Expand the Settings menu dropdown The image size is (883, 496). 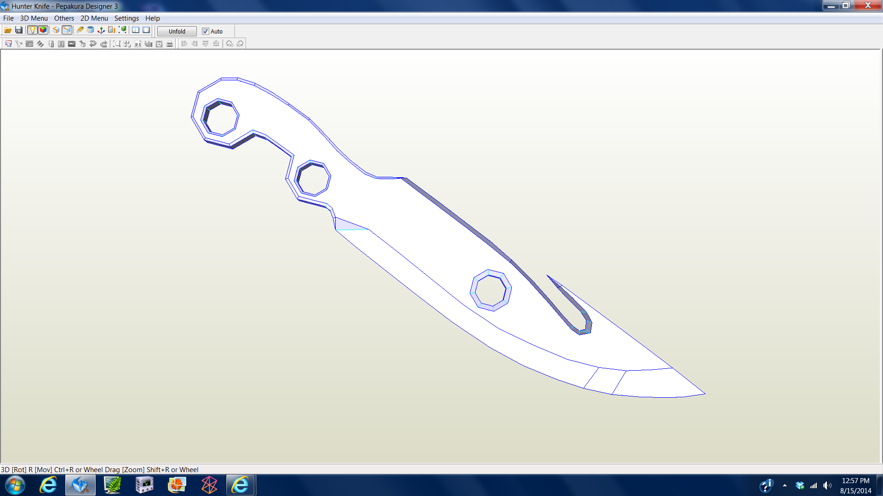[x=126, y=18]
